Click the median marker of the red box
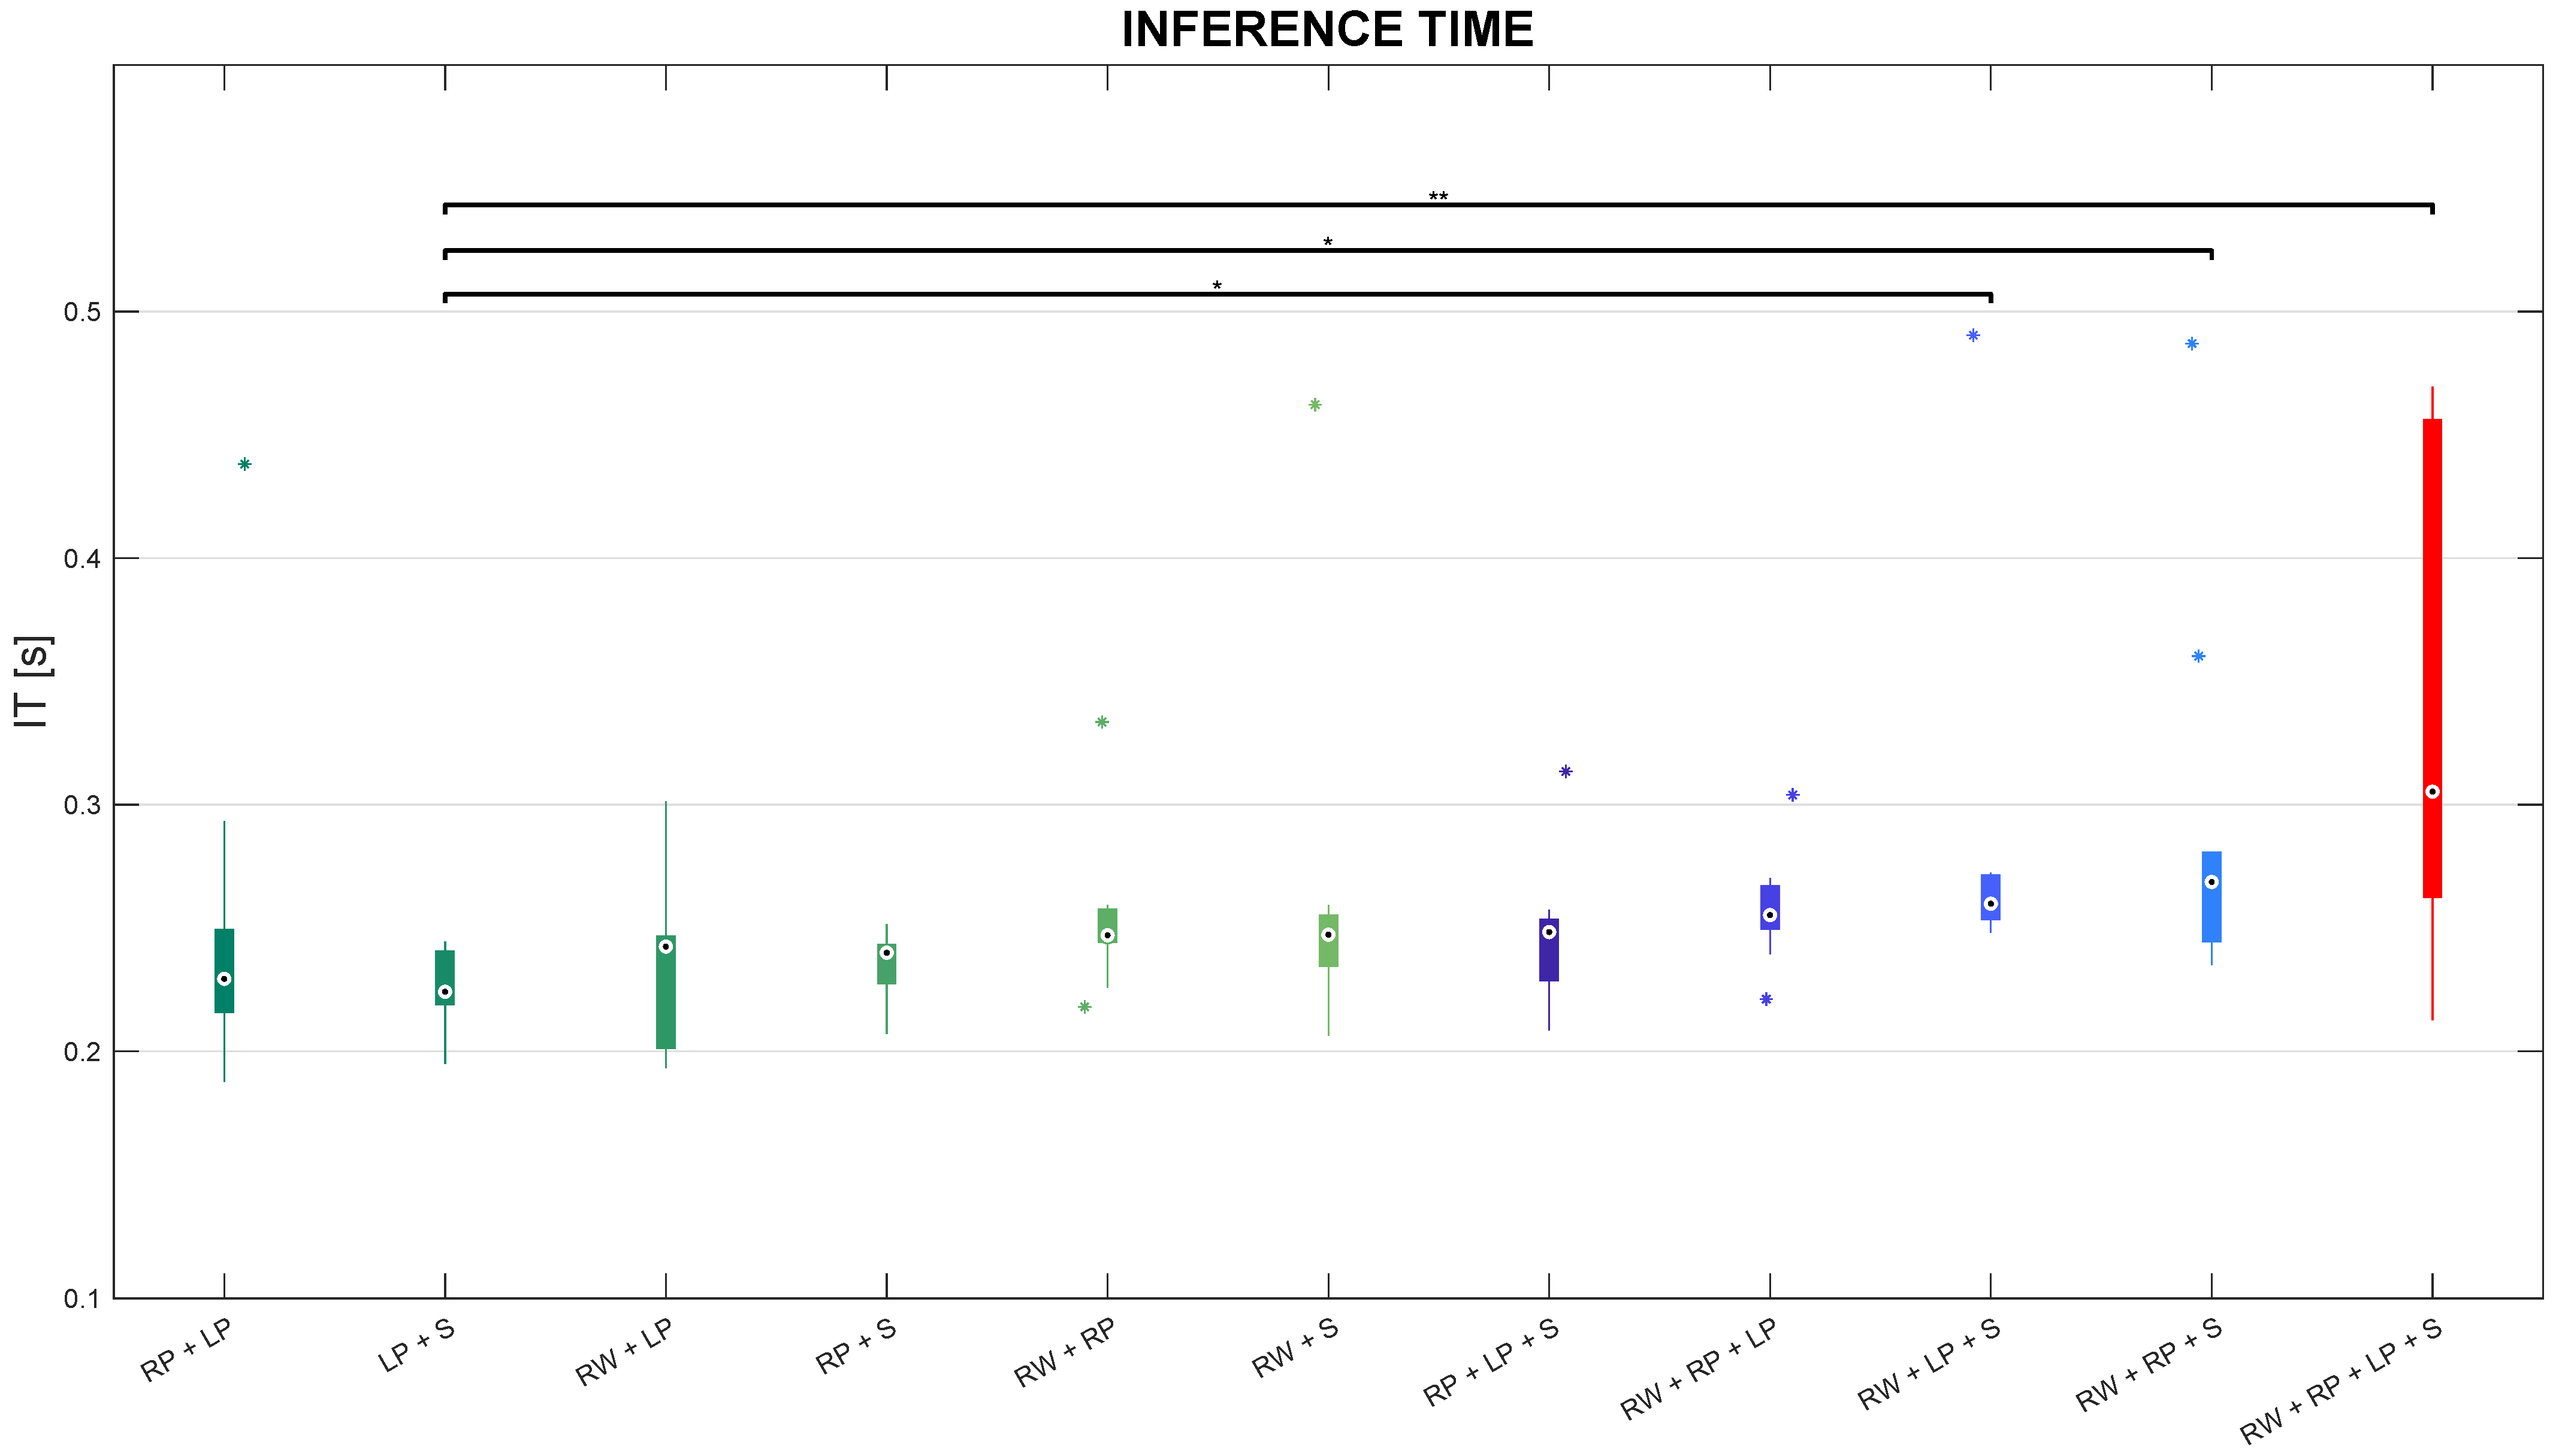 click(2432, 792)
